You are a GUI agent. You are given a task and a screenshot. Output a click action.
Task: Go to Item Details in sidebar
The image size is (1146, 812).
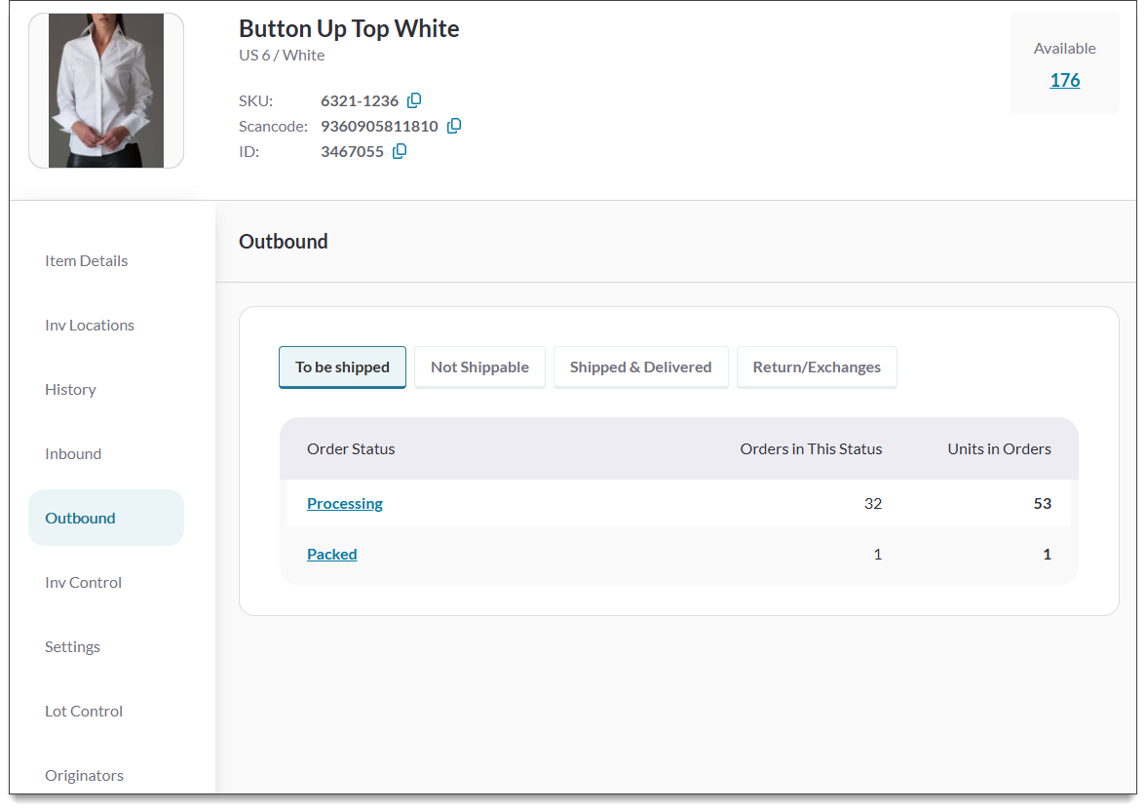tap(86, 260)
